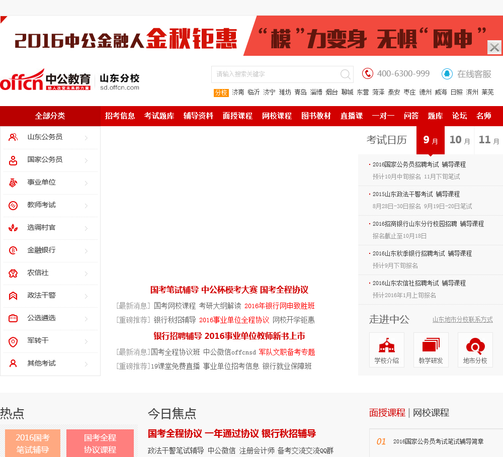The width and height of the screenshot is (503, 457).
Task: Click the 军转干 category icon
Action: click(x=13, y=341)
